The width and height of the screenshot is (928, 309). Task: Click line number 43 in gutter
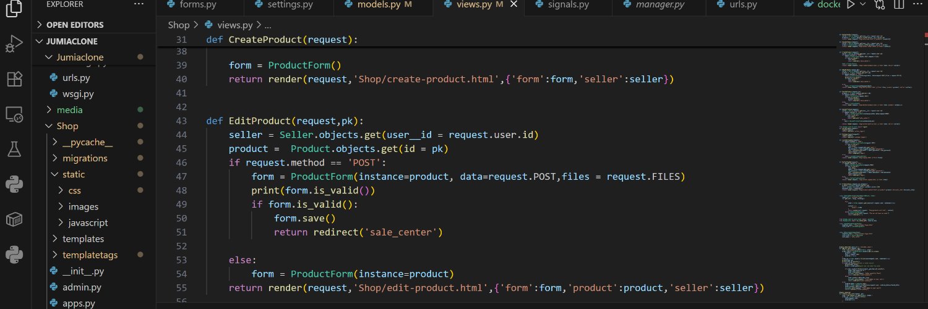[181, 121]
